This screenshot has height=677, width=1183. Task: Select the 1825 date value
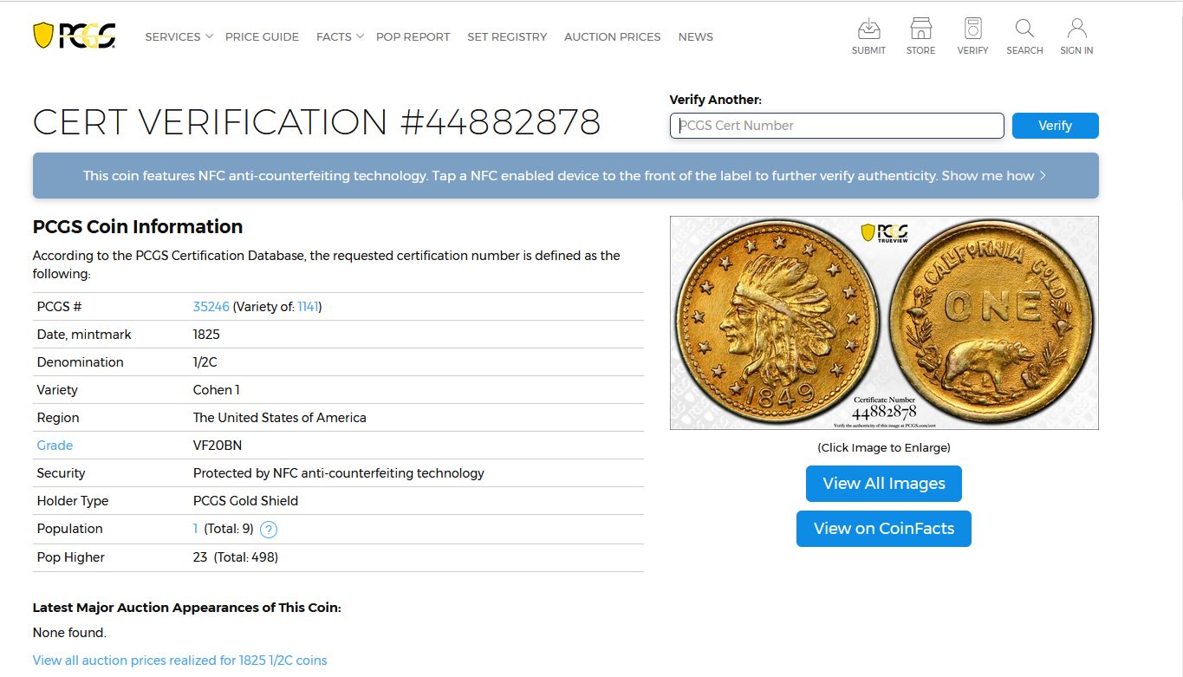pyautogui.click(x=206, y=335)
